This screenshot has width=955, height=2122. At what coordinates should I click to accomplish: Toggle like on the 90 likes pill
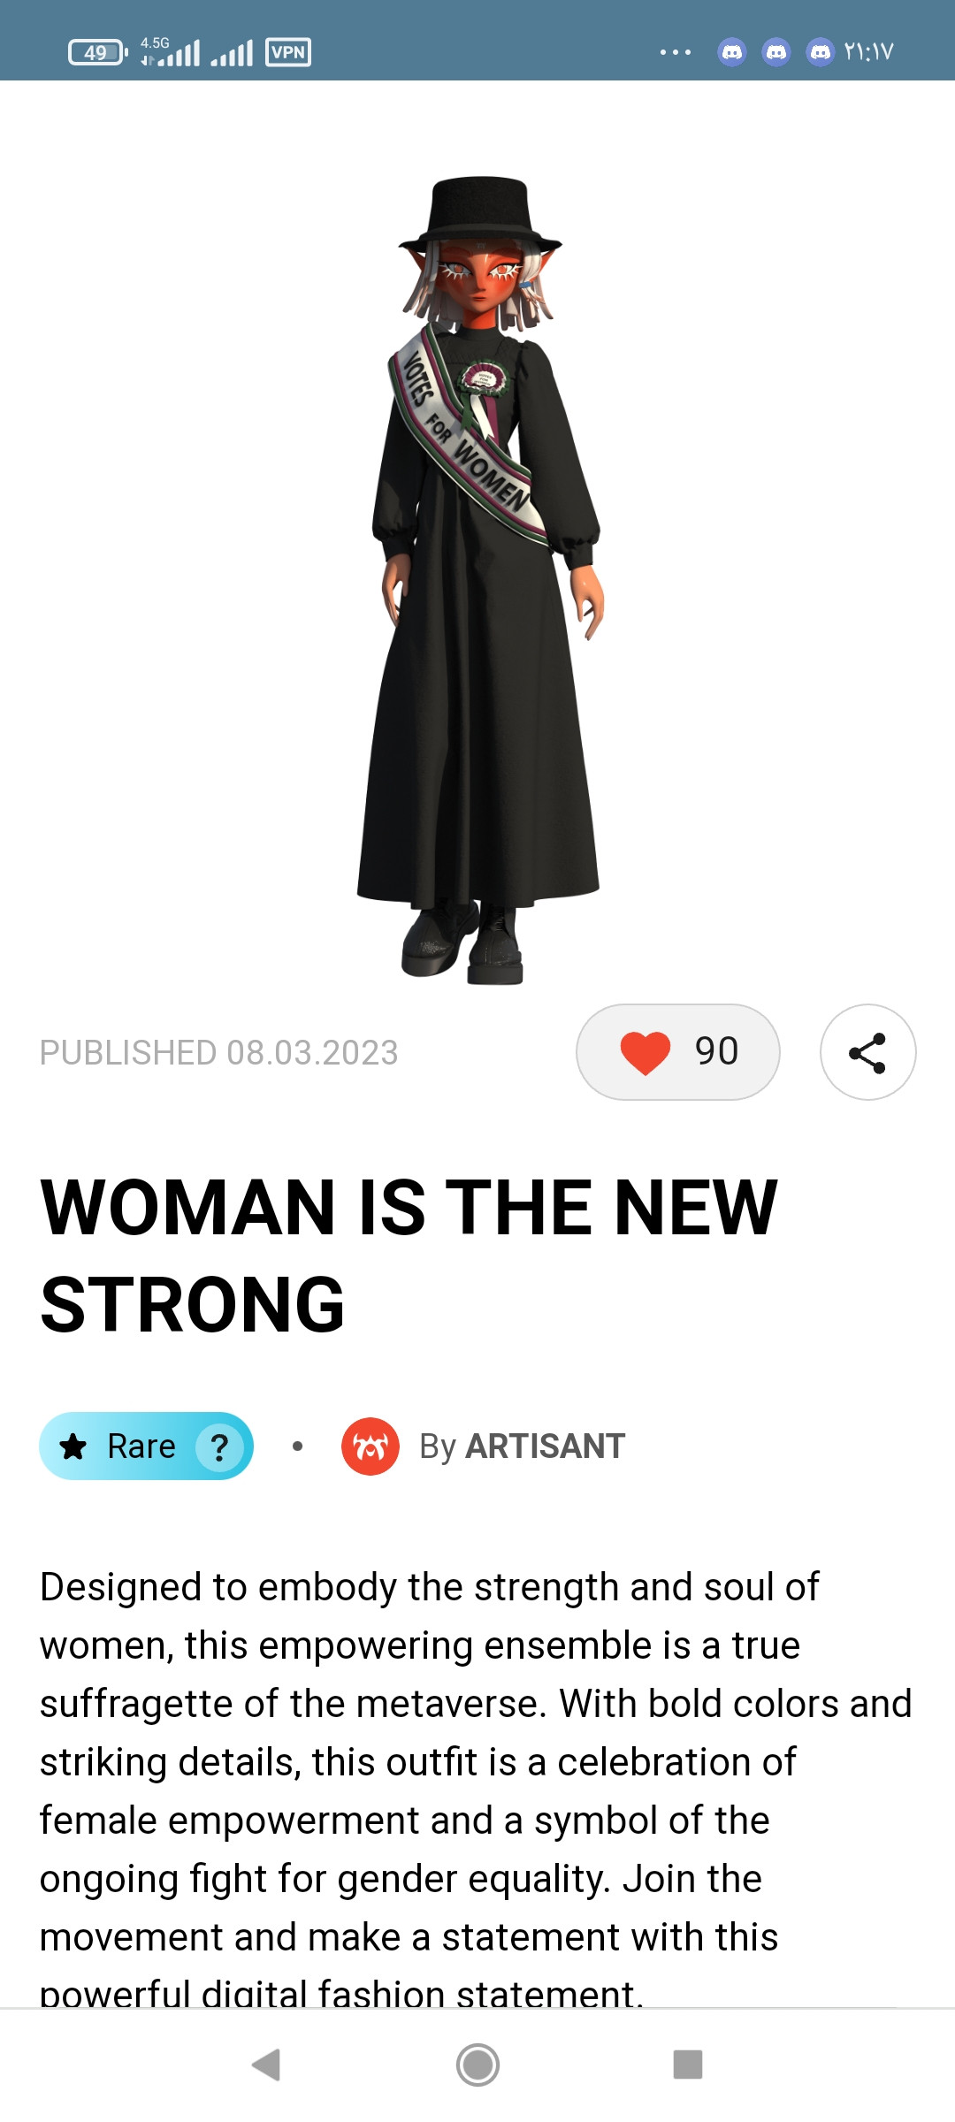tap(678, 1052)
